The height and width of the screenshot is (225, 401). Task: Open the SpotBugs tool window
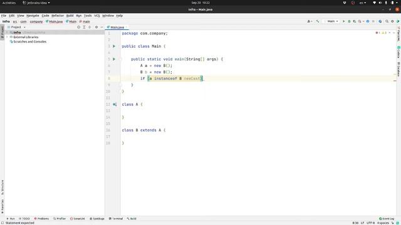tap(97, 219)
